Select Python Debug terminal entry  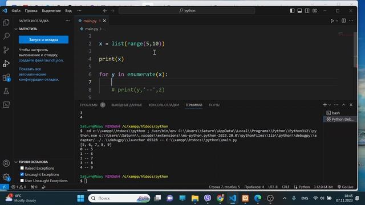coord(340,119)
